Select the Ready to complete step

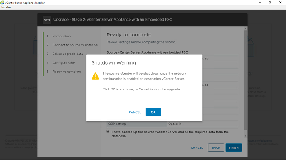coord(67,72)
